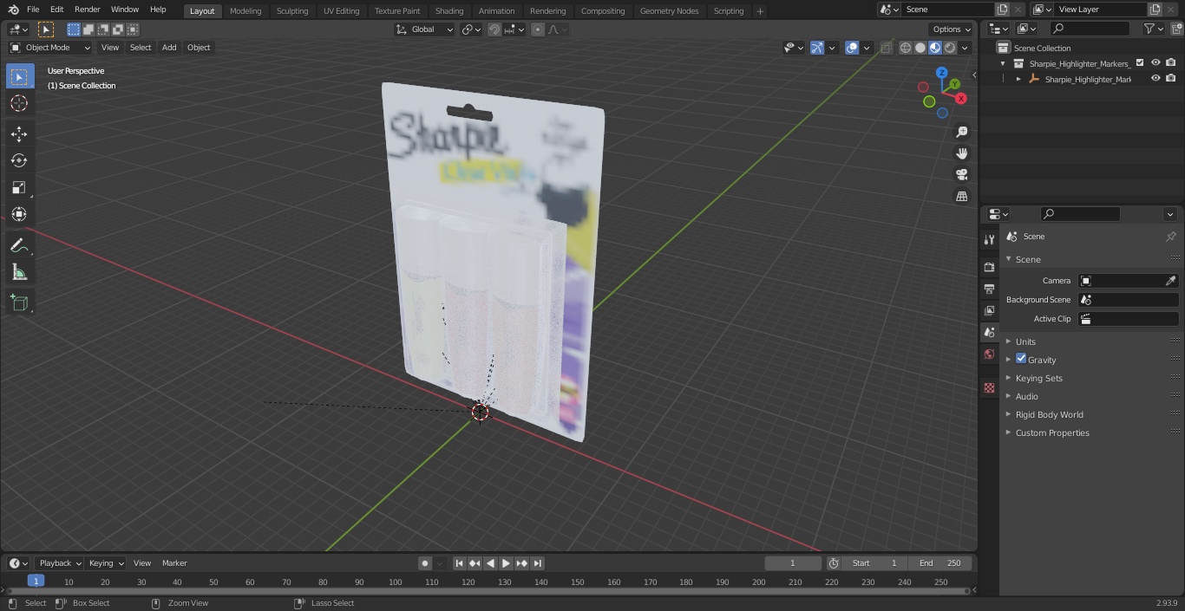Disable rendering for Sharpie_Highlighter_Markers_ collection camera icon
Viewport: 1185px width, 611px height.
click(x=1171, y=63)
